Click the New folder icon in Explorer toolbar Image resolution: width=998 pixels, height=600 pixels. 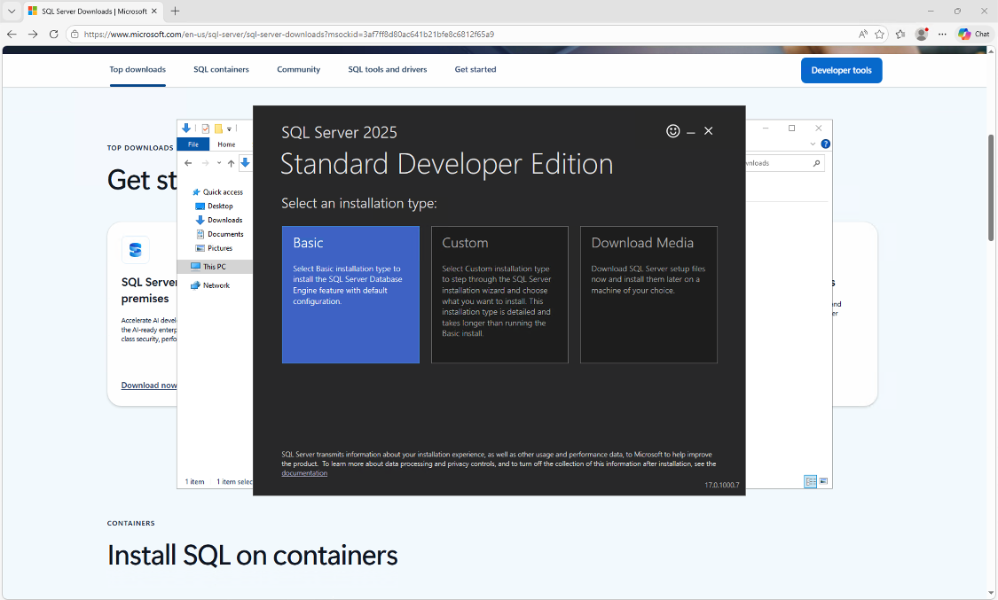click(x=218, y=129)
